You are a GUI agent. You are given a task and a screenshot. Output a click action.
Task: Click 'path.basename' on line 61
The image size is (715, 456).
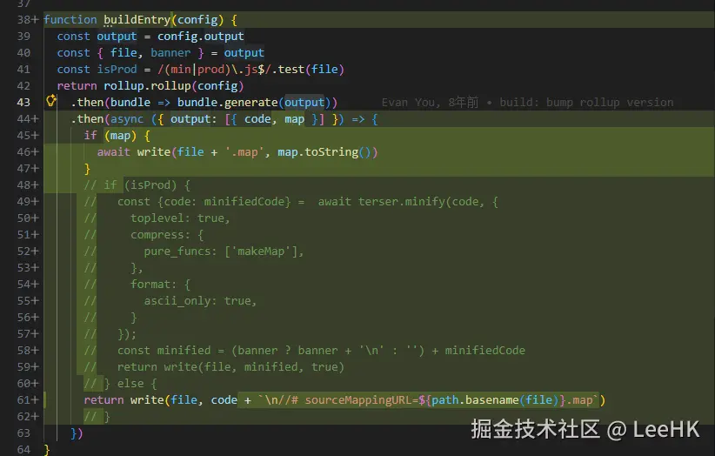[x=475, y=400]
